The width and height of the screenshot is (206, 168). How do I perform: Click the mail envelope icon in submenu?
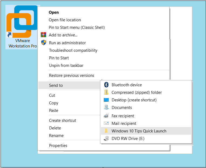[106, 123]
